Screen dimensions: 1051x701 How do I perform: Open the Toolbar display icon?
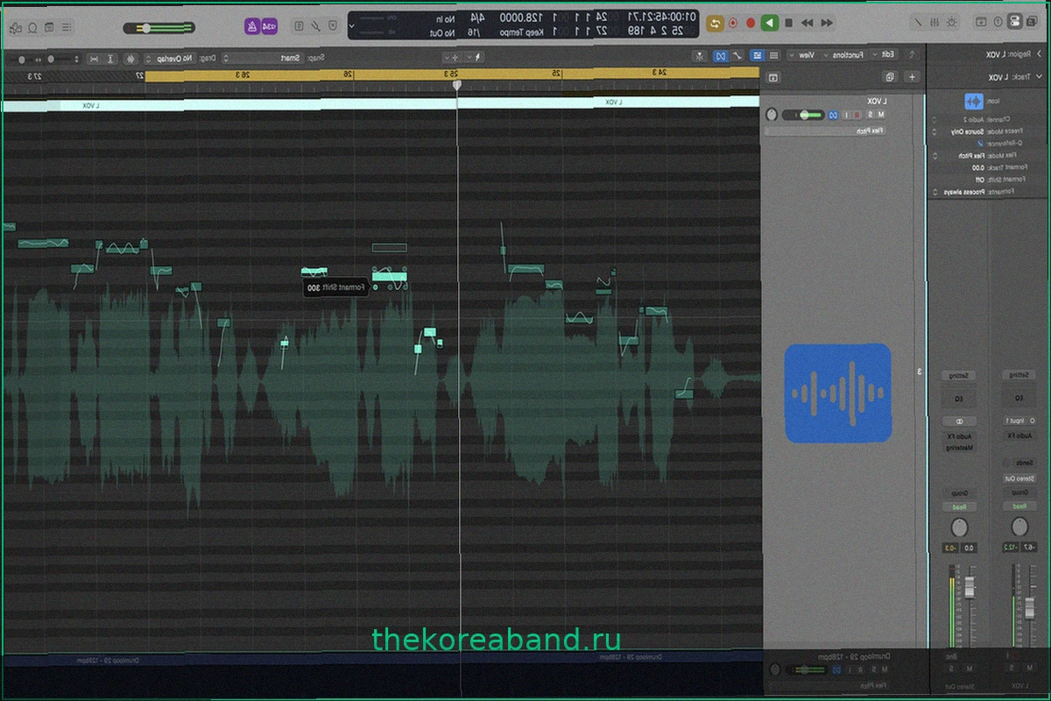981,23
